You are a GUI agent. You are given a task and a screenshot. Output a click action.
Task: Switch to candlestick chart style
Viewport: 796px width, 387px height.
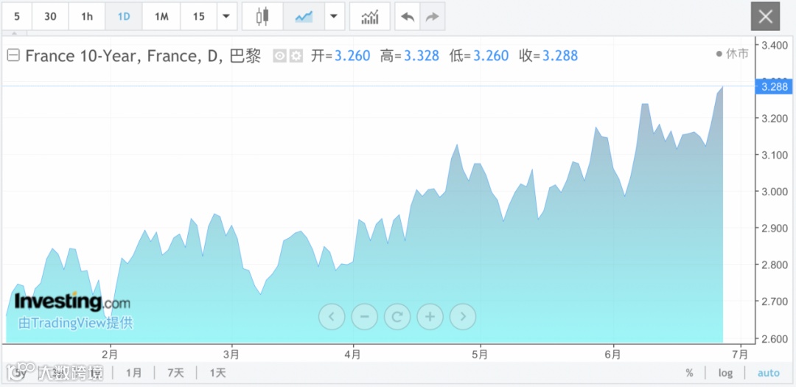pyautogui.click(x=262, y=16)
